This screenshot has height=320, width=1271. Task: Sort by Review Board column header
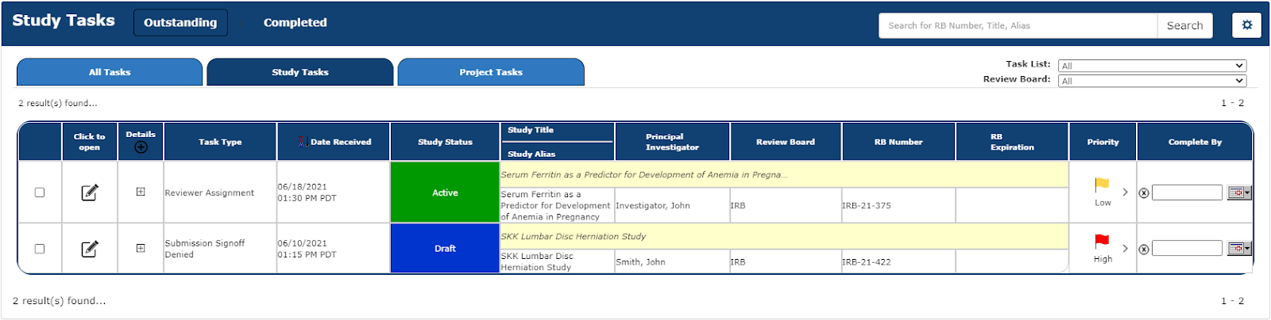point(786,142)
